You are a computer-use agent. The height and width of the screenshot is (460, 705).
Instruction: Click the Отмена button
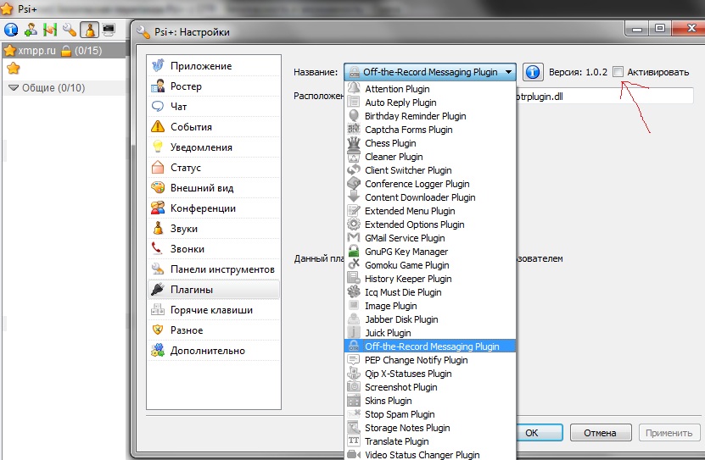(x=601, y=433)
